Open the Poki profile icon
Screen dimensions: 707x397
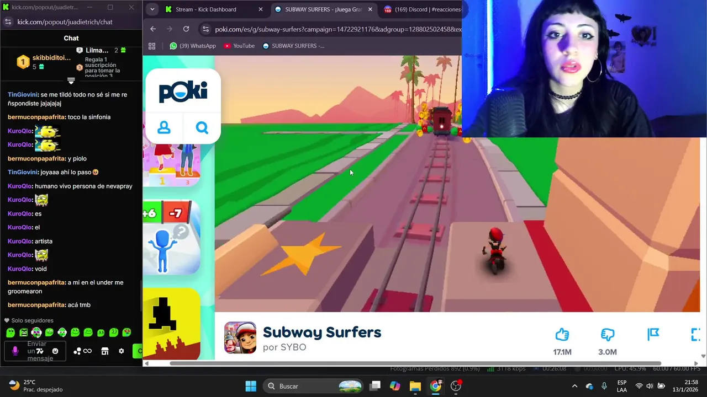[163, 128]
